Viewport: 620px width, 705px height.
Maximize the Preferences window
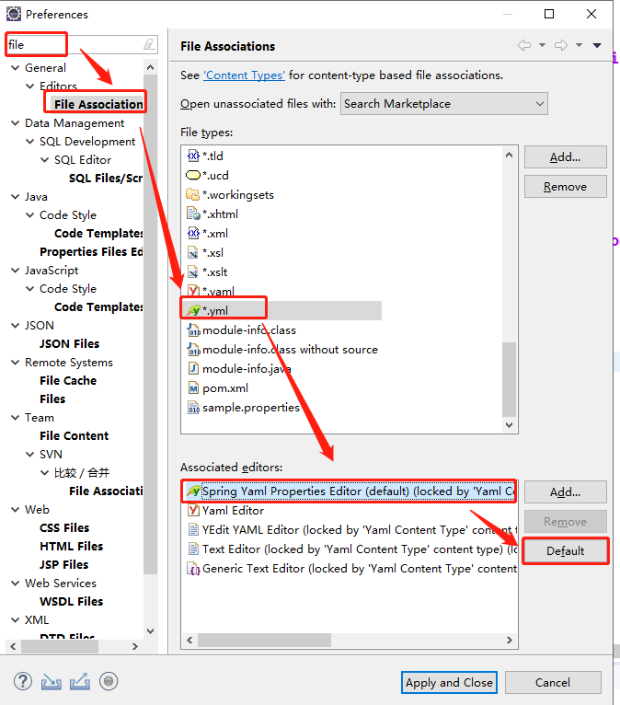click(549, 14)
